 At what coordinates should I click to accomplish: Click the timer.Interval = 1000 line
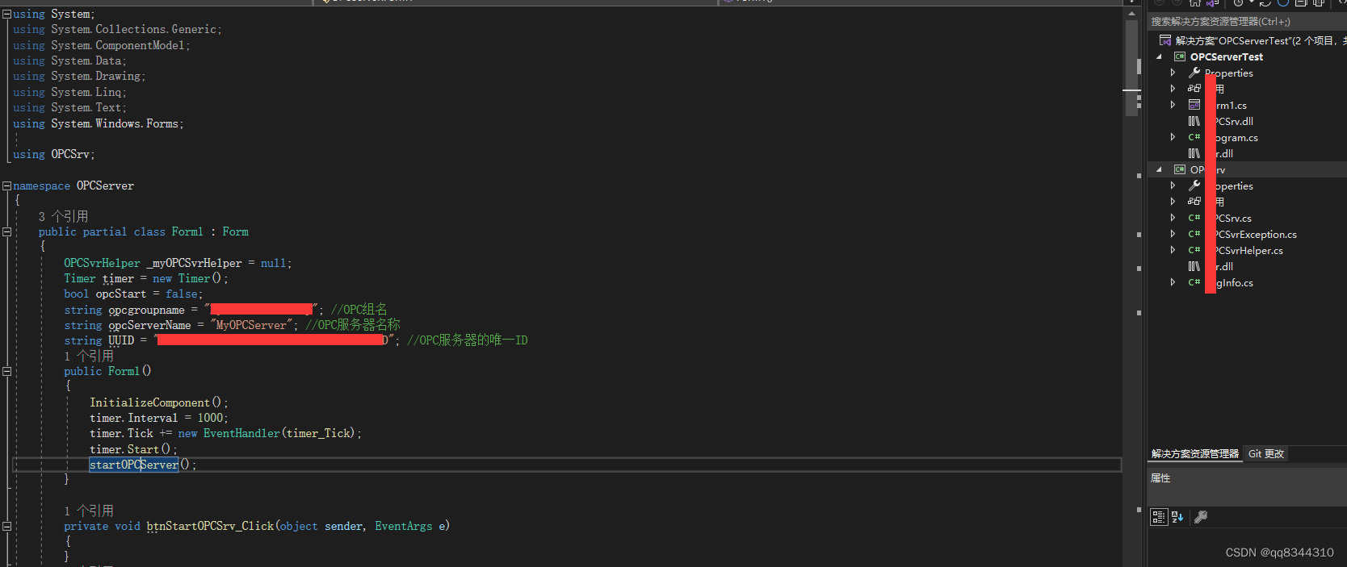coord(159,418)
